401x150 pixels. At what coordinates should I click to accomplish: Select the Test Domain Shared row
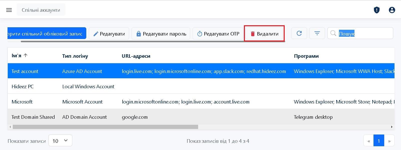tap(33, 117)
